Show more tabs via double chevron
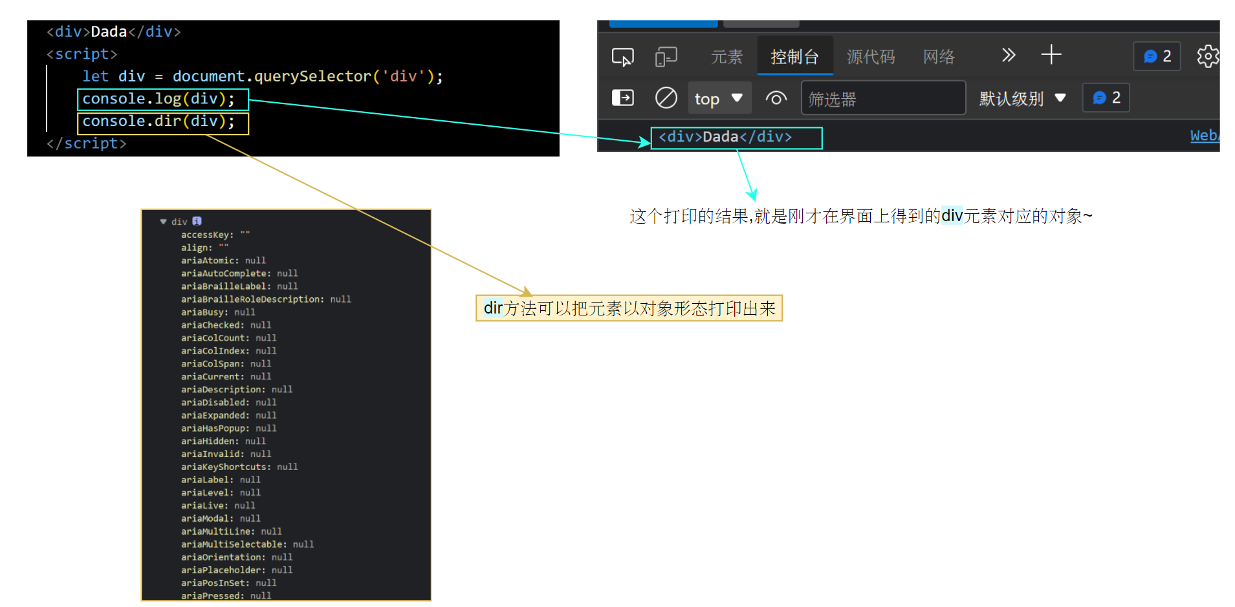 (1008, 55)
